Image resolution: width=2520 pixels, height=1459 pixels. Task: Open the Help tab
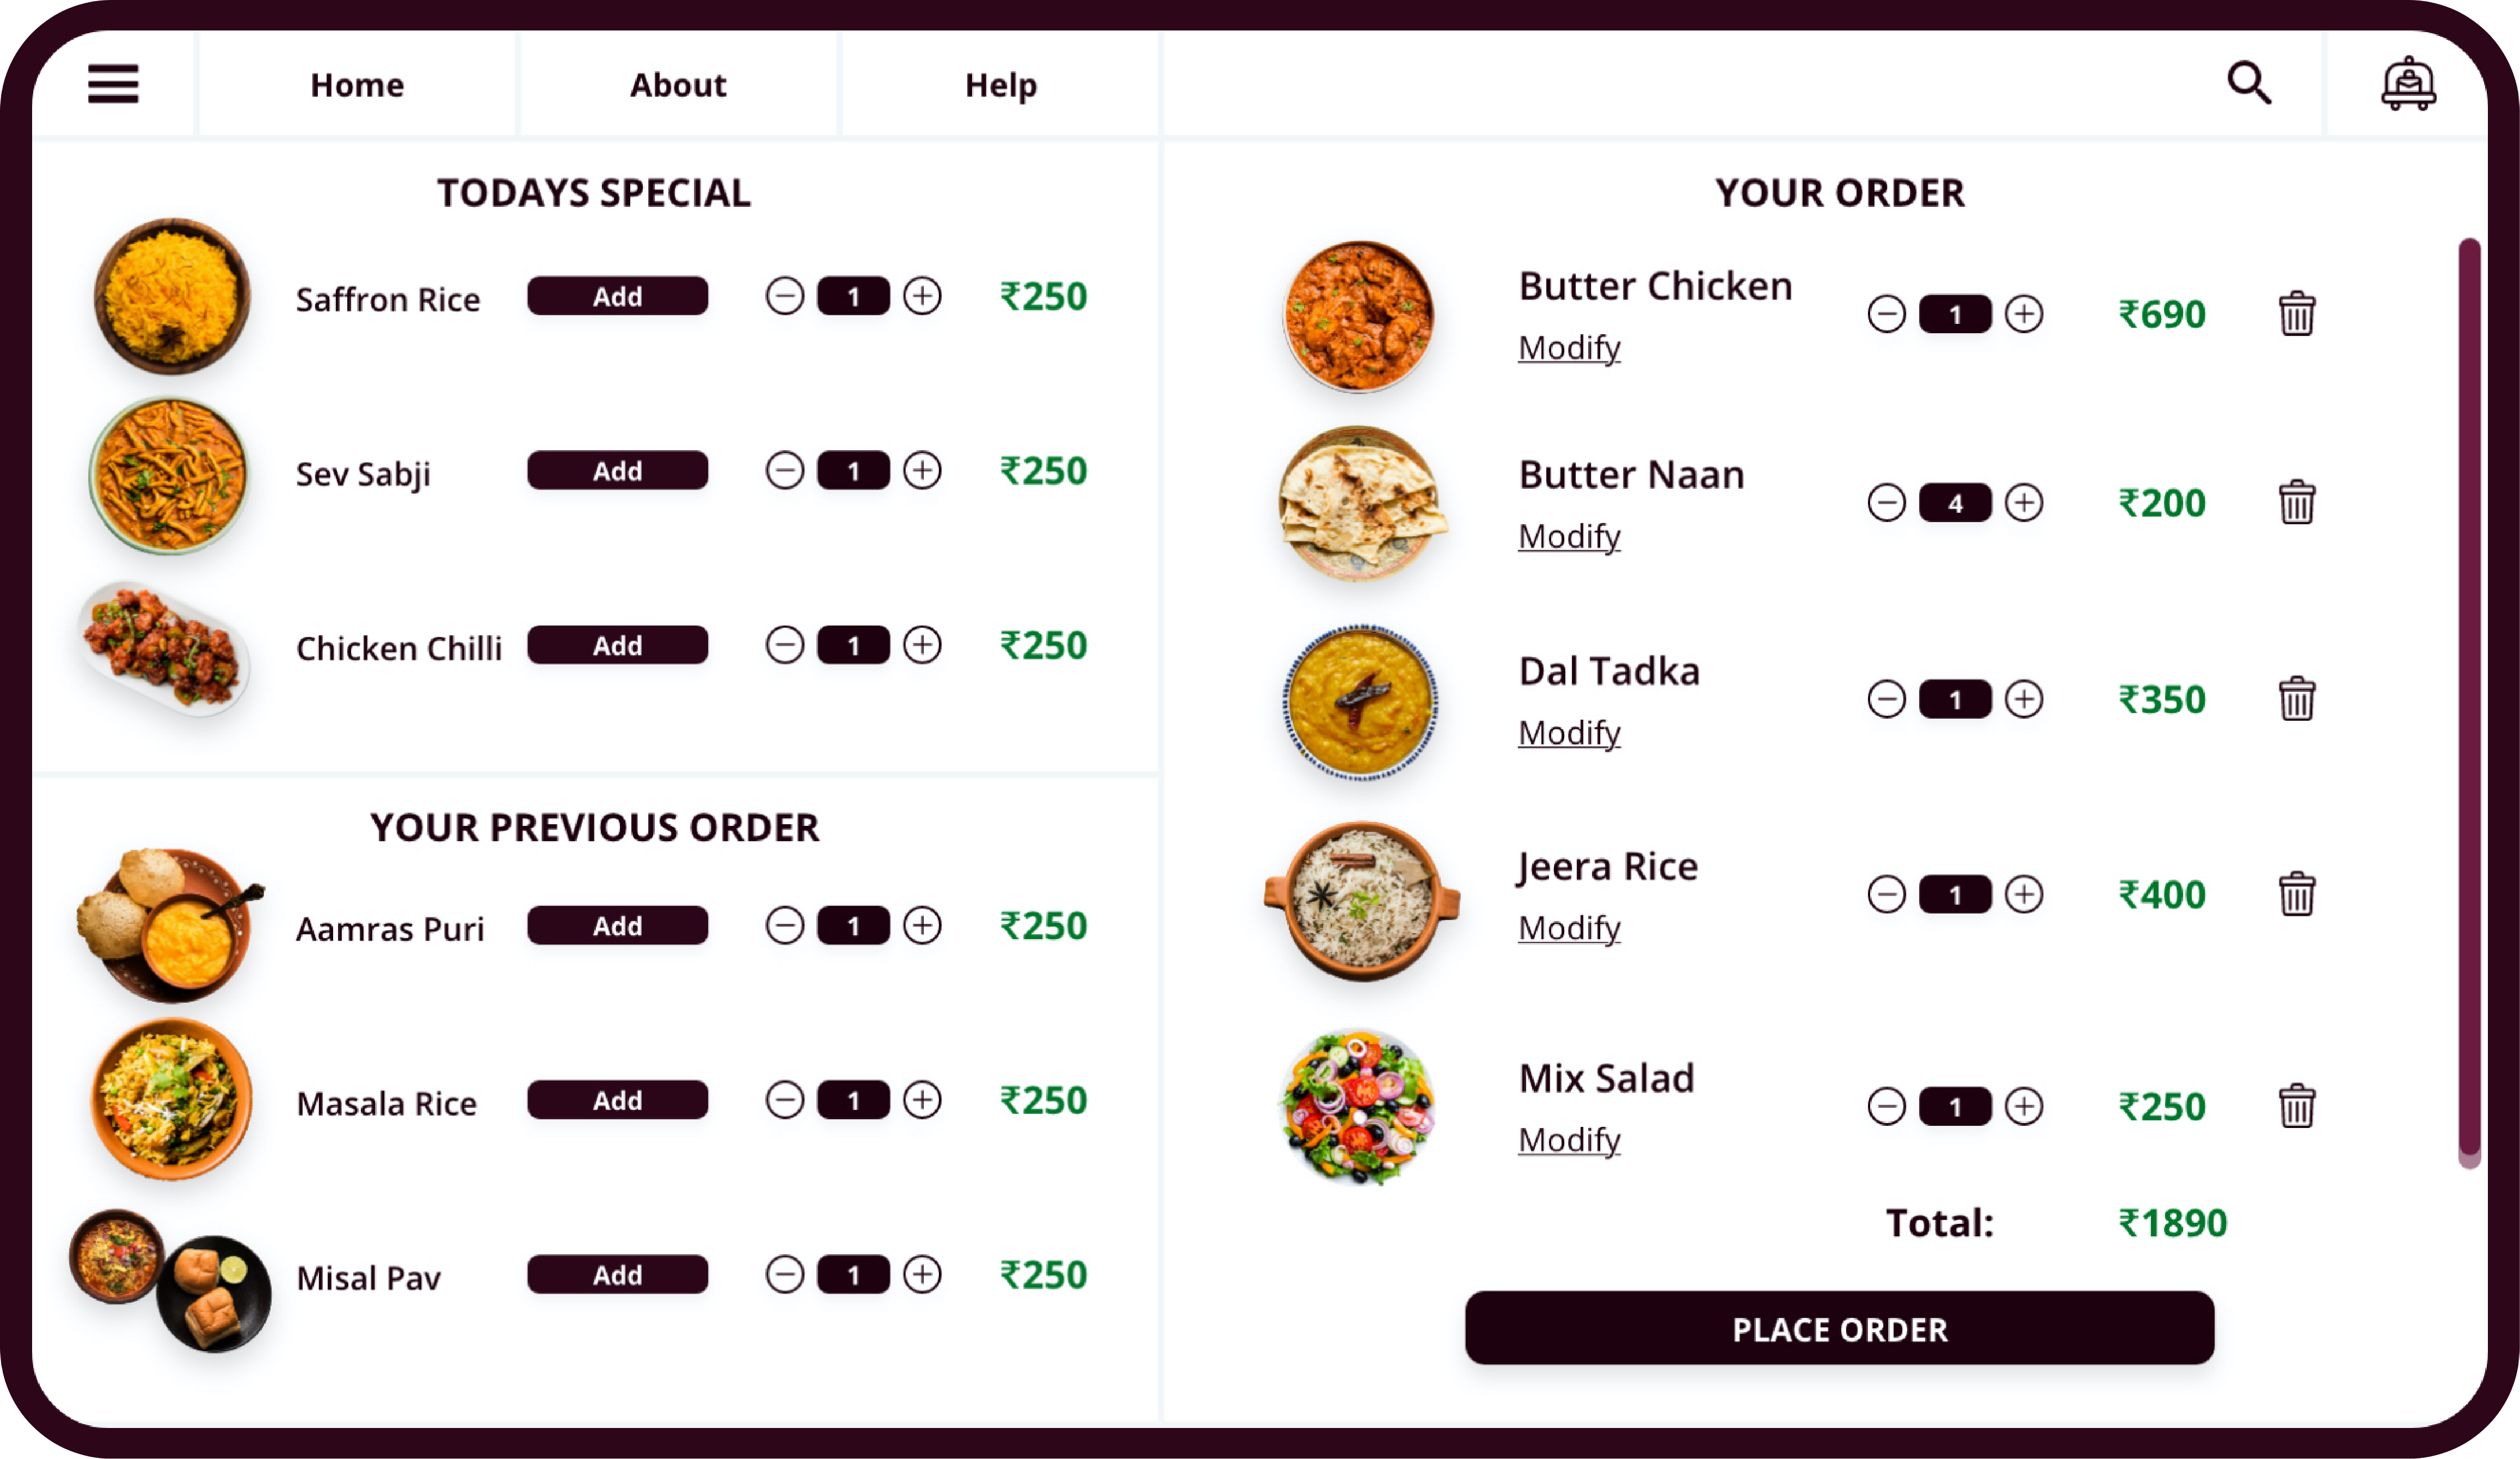1001,85
